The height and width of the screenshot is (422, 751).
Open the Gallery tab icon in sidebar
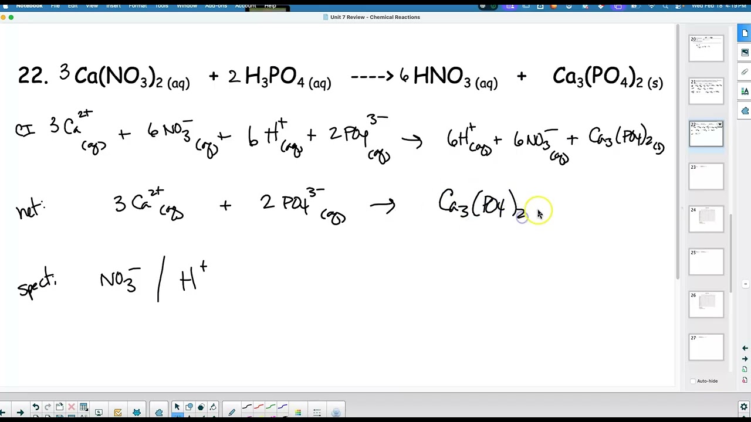pyautogui.click(x=745, y=53)
